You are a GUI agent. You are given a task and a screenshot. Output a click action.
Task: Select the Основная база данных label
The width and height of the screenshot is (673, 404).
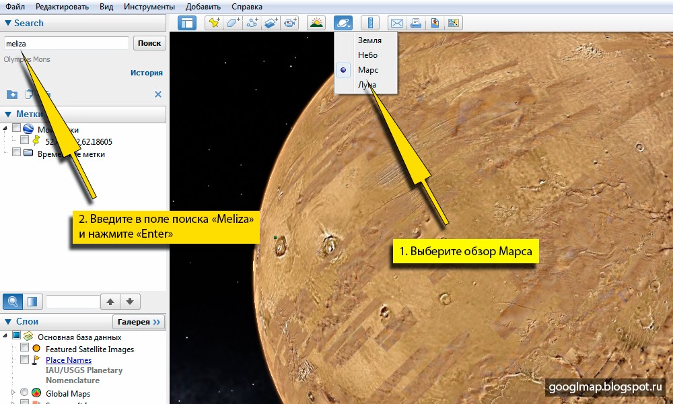tap(79, 337)
